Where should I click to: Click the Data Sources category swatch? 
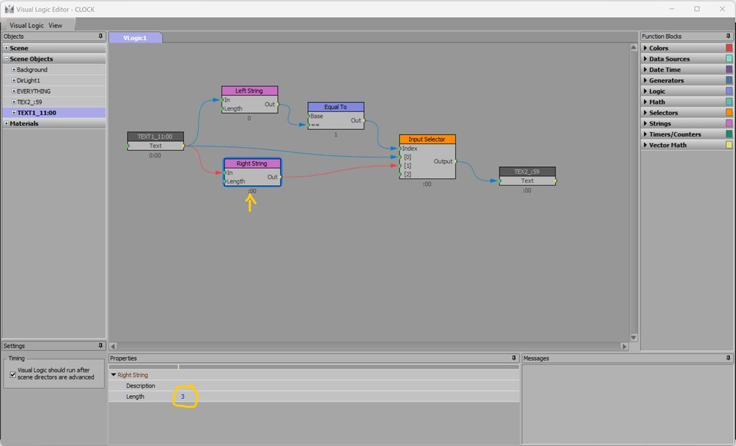(x=729, y=59)
